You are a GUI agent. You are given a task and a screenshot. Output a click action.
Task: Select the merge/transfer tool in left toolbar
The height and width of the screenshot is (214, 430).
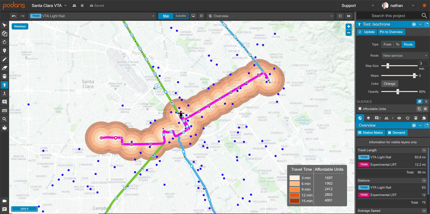(x=4, y=93)
